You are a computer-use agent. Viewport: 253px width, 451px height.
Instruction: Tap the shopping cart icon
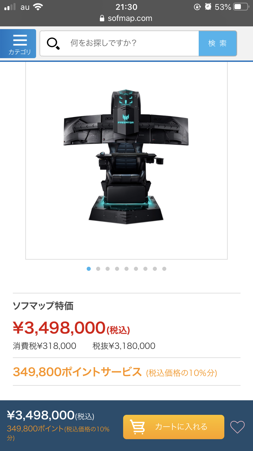point(138,427)
